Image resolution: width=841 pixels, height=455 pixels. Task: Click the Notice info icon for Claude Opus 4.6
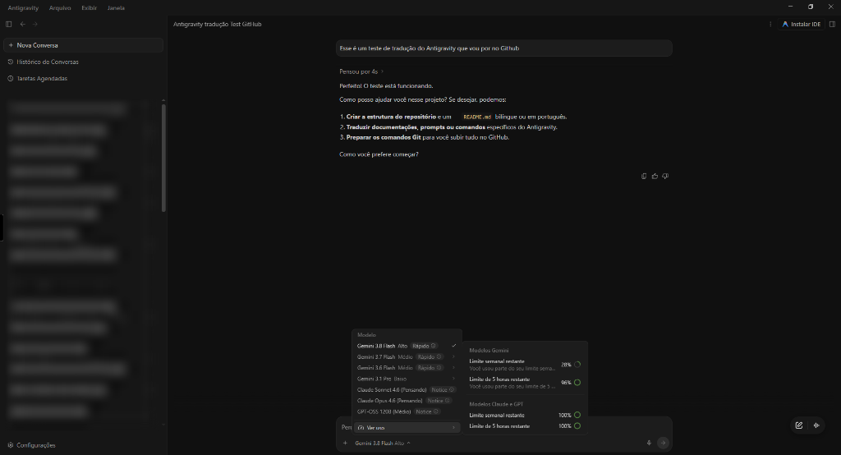click(x=448, y=401)
